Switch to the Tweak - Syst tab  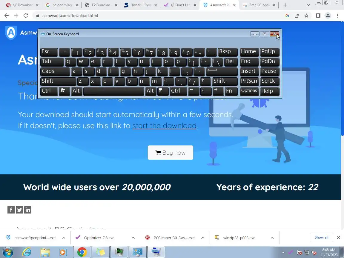[140, 5]
